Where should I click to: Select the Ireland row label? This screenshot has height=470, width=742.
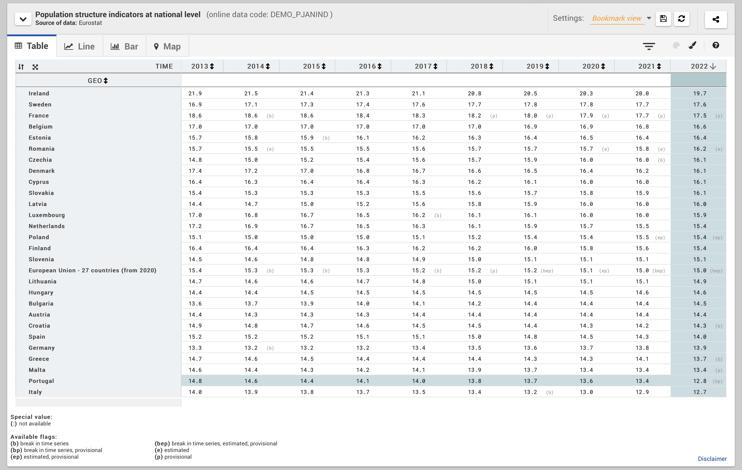click(39, 93)
